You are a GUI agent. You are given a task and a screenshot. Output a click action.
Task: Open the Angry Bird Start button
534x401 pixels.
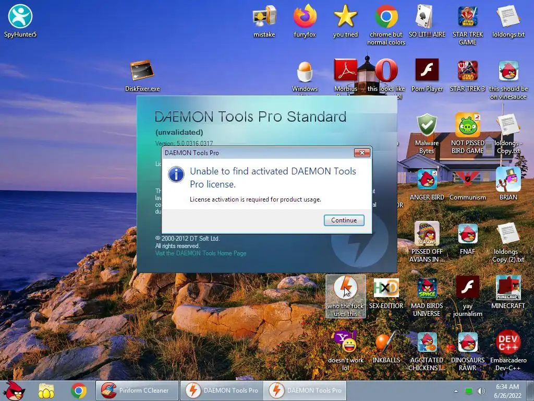point(14,391)
